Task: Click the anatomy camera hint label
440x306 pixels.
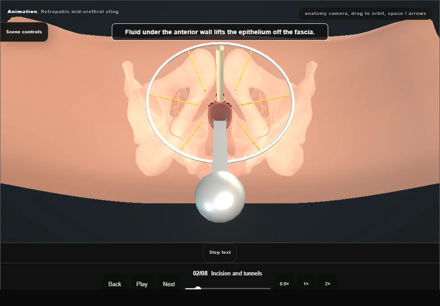Action: click(365, 13)
